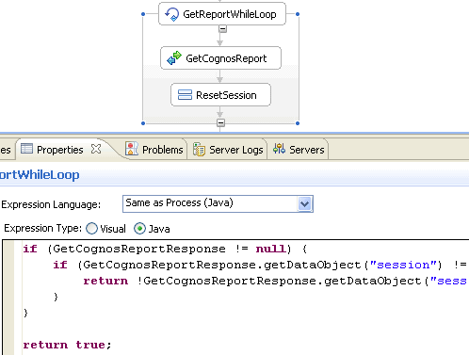Click the bottom-right selection handle of loop

(298, 123)
